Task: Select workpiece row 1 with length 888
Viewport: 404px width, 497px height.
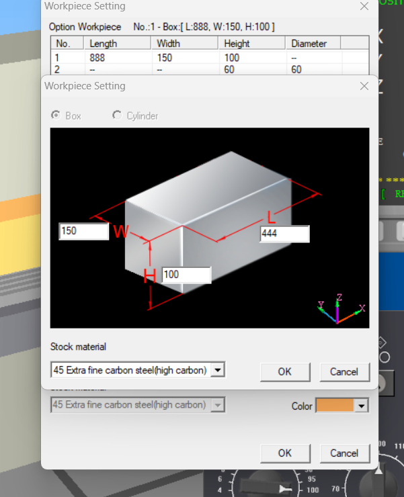Action: tap(101, 58)
